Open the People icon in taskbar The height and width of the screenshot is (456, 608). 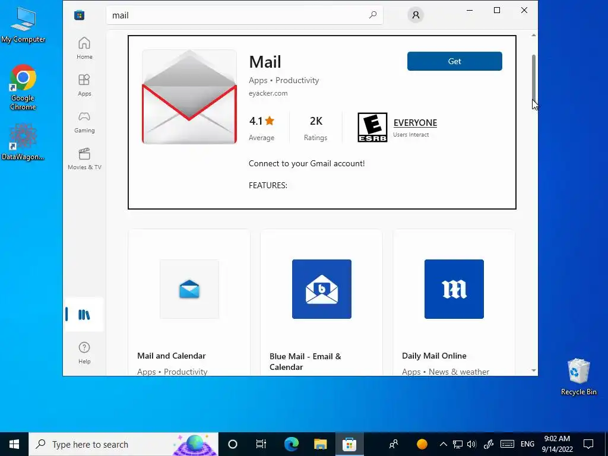pyautogui.click(x=394, y=444)
